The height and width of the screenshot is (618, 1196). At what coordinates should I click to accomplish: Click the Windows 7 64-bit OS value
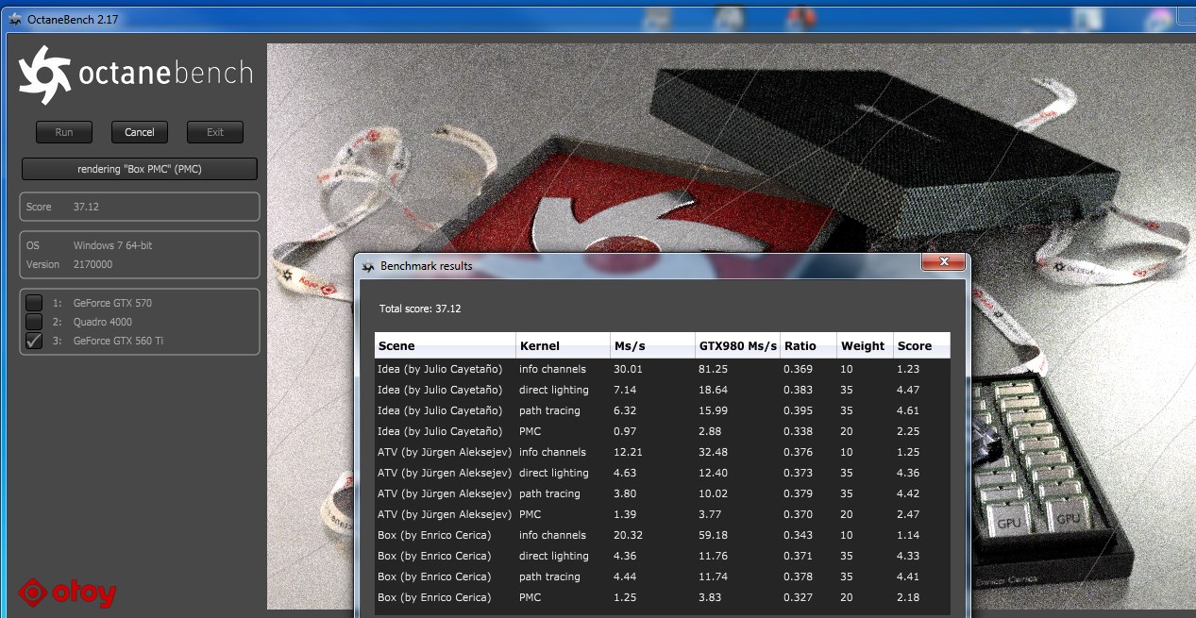point(112,245)
